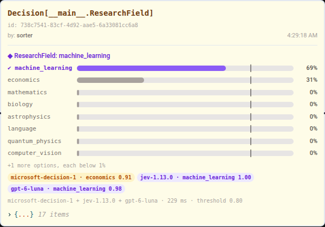Click the purple diamond icon beside ResearchField
This screenshot has width=325, height=227.
pos(10,56)
